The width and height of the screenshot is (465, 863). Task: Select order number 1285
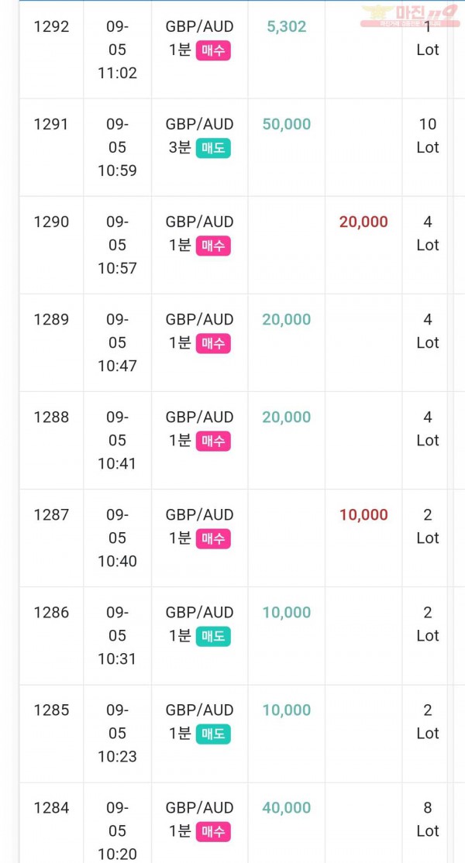pos(52,710)
